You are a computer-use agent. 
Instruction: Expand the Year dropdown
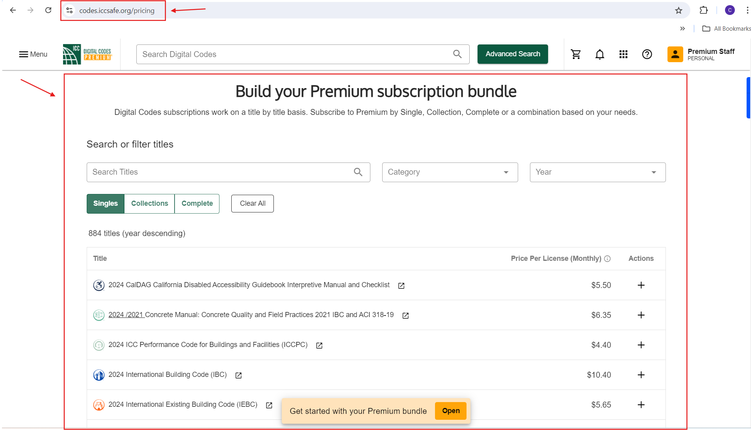598,172
